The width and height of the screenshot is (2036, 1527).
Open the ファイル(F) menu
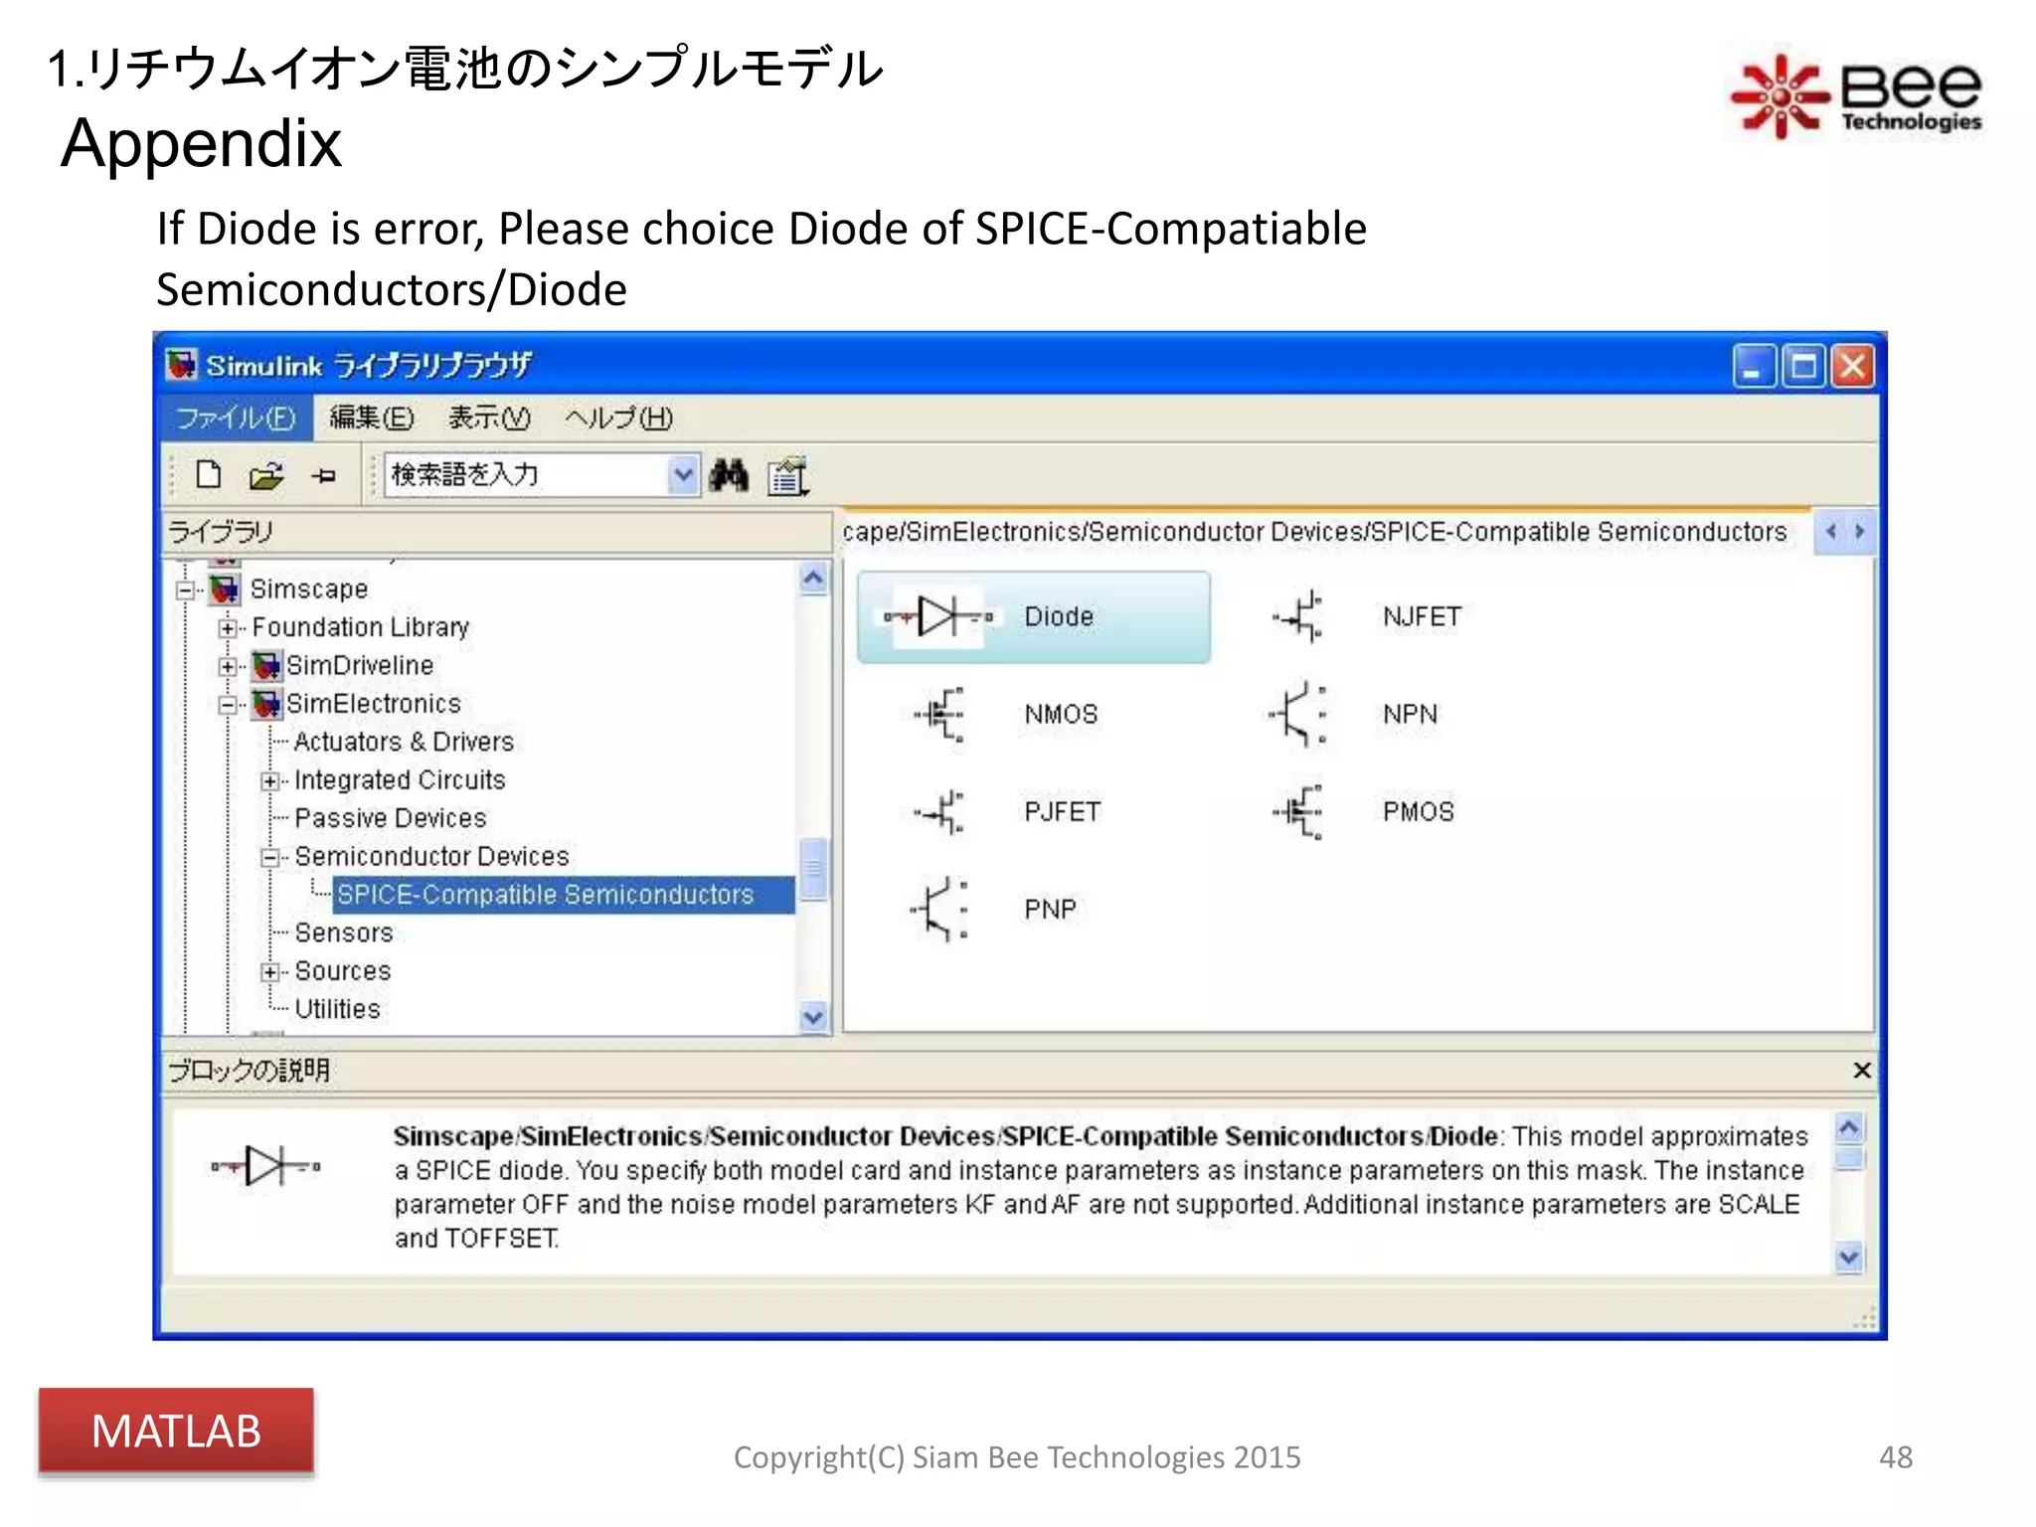click(236, 418)
